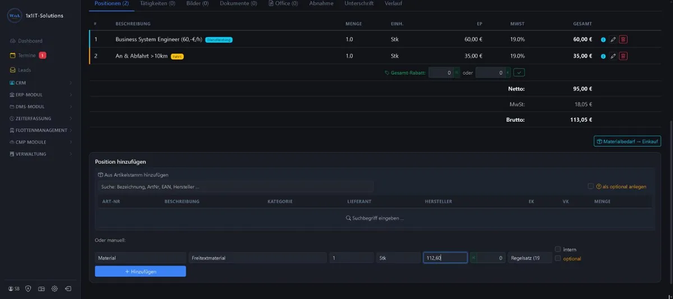
Task: Expand the DMS-MODUL sidebar section
Action: 40,106
